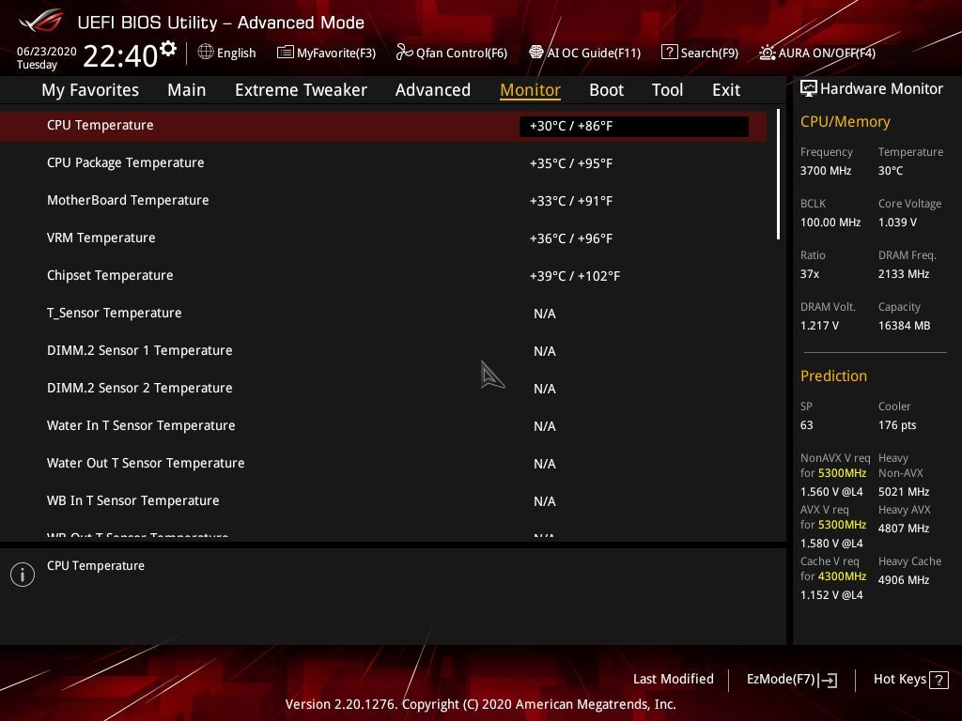Click the 1.039 V core voltage value
Image resolution: width=962 pixels, height=721 pixels.
[897, 222]
